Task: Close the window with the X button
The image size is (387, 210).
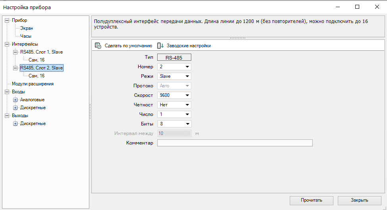Action: pyautogui.click(x=377, y=7)
